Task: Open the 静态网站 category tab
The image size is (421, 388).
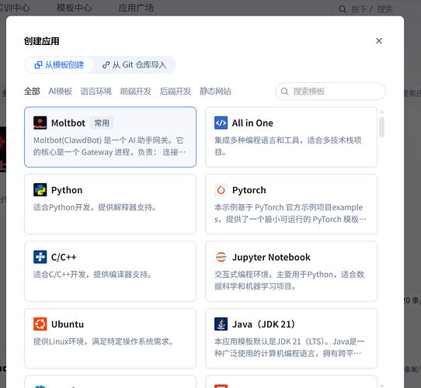Action: [x=215, y=92]
